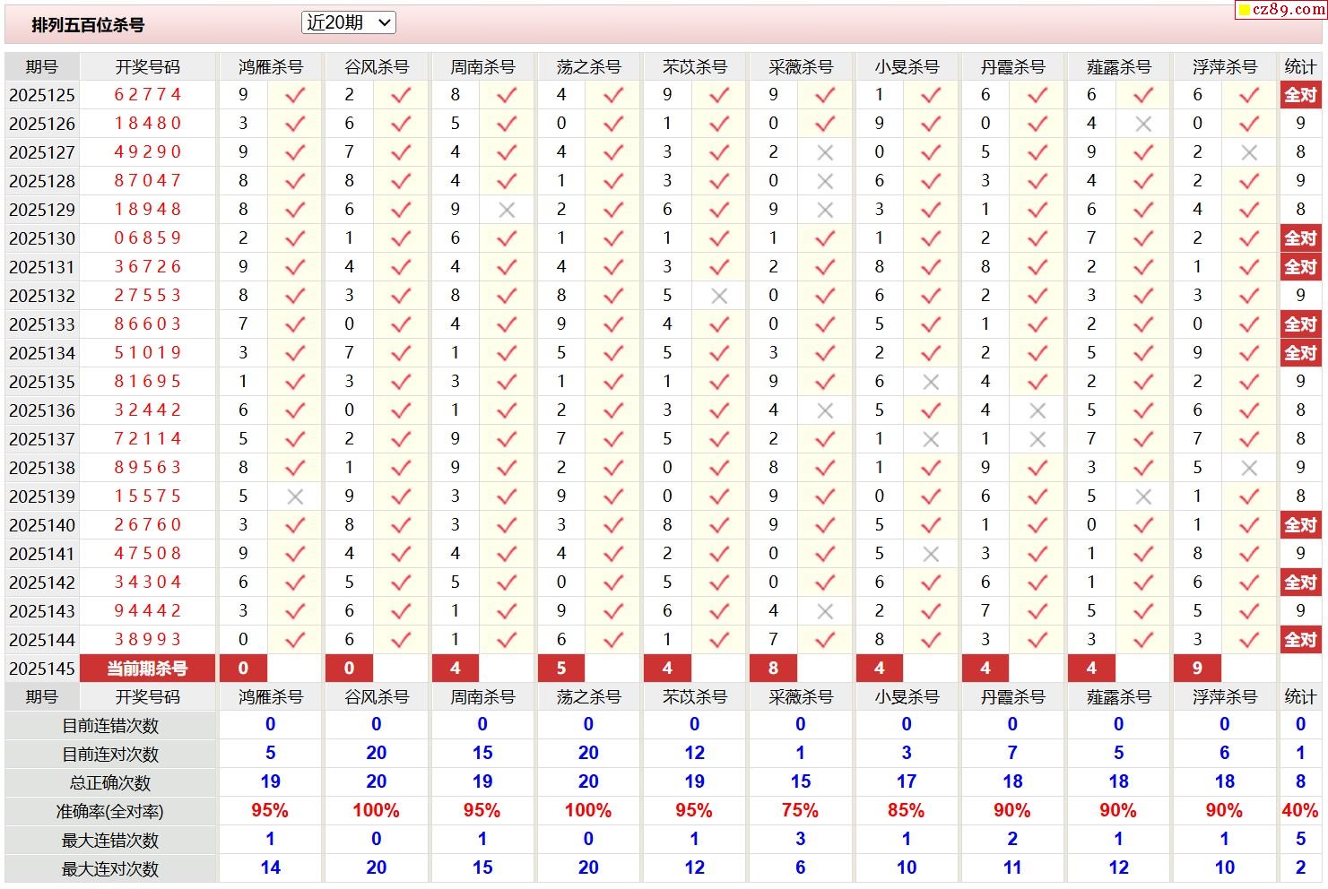Click the 最大连错次数 row label
This screenshot has width=1328, height=889.
(110, 841)
